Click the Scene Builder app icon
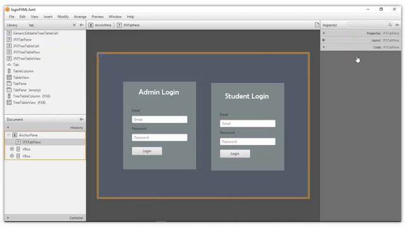The width and height of the screenshot is (405, 228). (x=7, y=9)
